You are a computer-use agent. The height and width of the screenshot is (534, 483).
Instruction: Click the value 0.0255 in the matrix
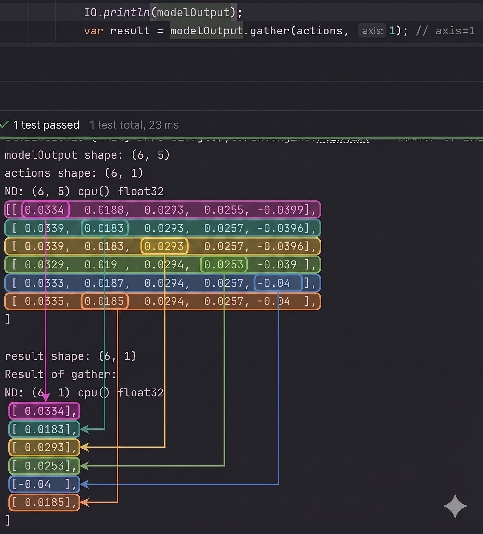click(224, 210)
